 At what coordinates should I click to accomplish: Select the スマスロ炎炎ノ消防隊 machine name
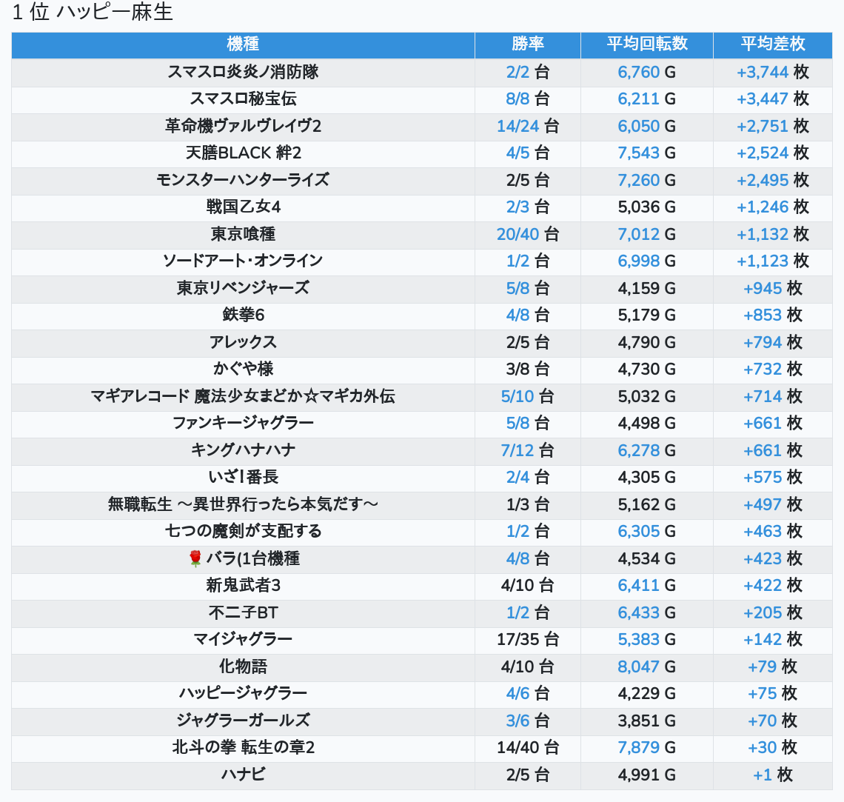(243, 72)
